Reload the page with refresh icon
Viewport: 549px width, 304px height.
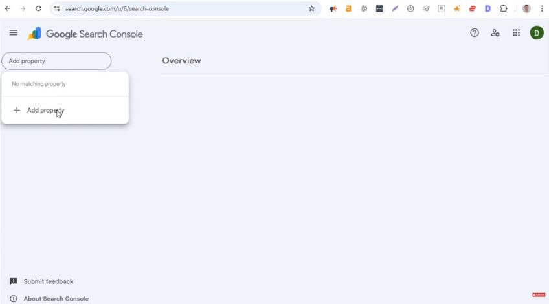38,9
